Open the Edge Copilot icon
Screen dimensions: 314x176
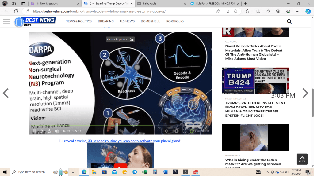(308, 11)
